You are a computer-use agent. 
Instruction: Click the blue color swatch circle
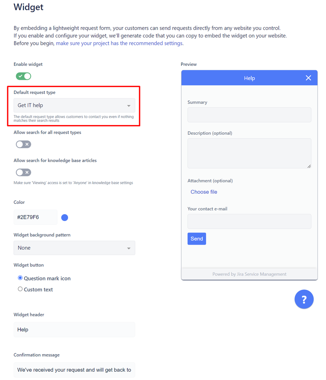pos(64,217)
